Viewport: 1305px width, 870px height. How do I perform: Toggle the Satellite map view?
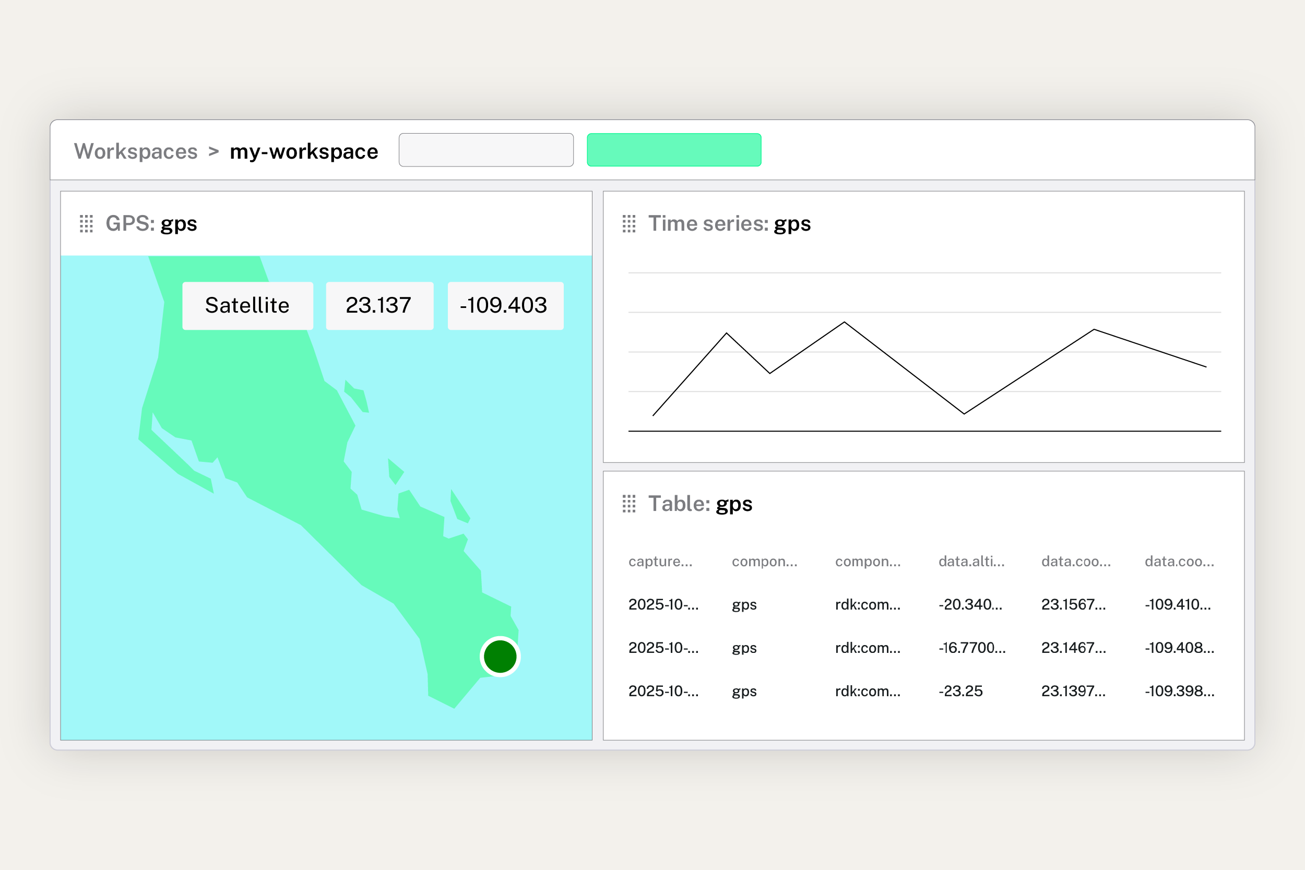tap(247, 305)
